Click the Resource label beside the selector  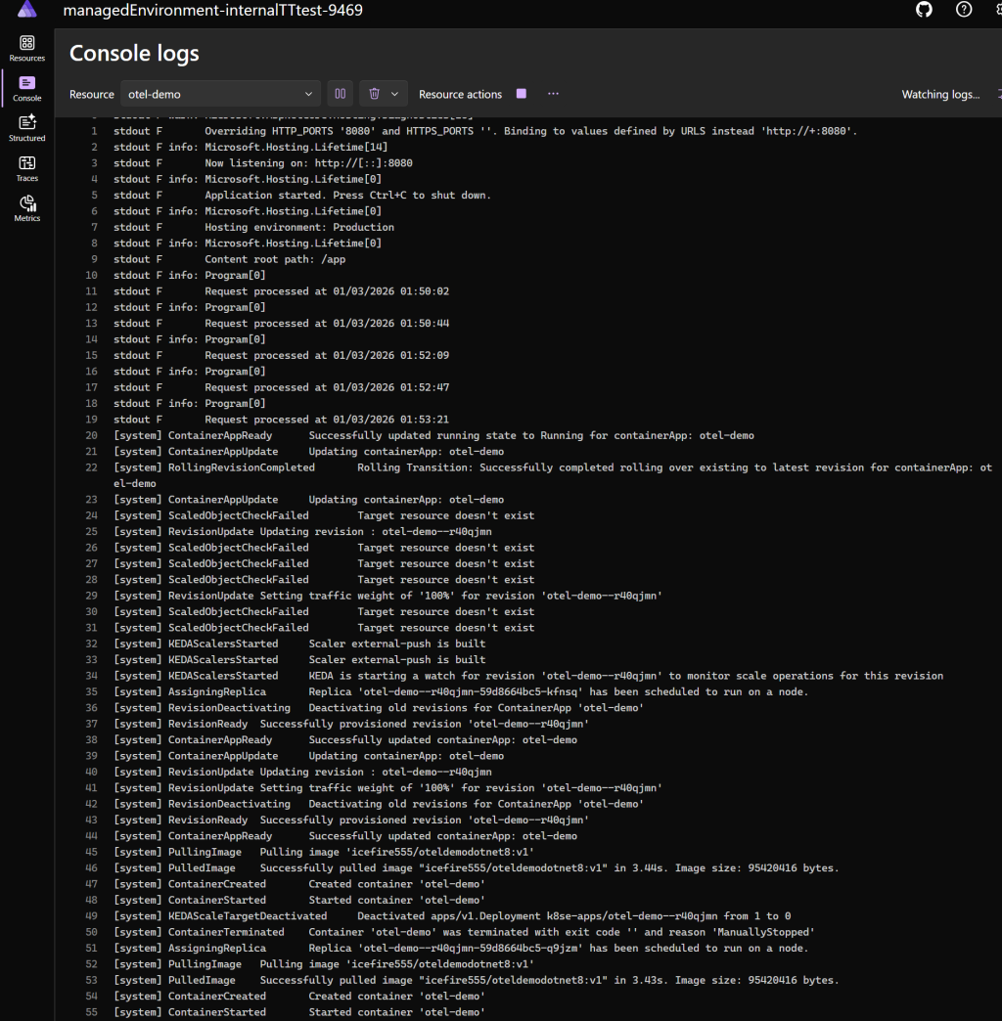coord(92,95)
